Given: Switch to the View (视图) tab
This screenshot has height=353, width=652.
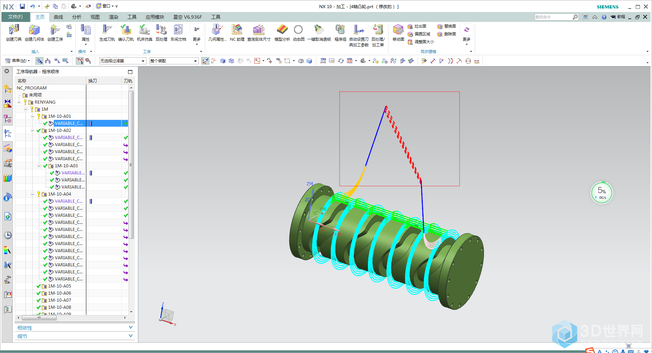Looking at the screenshot, I should click(x=95, y=17).
